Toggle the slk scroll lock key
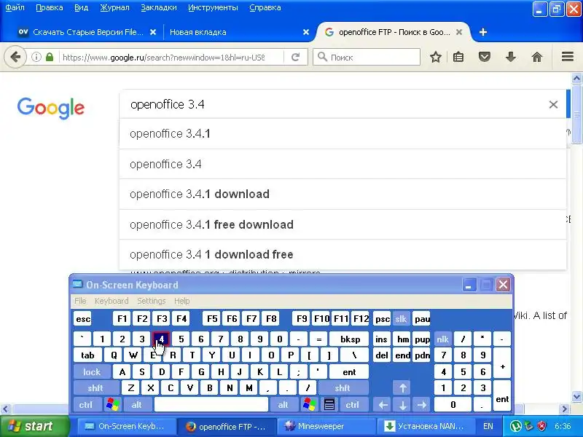The width and height of the screenshot is (583, 437). click(x=401, y=319)
